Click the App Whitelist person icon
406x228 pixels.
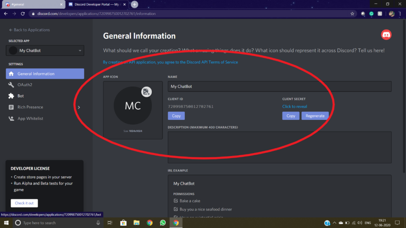(x=11, y=118)
